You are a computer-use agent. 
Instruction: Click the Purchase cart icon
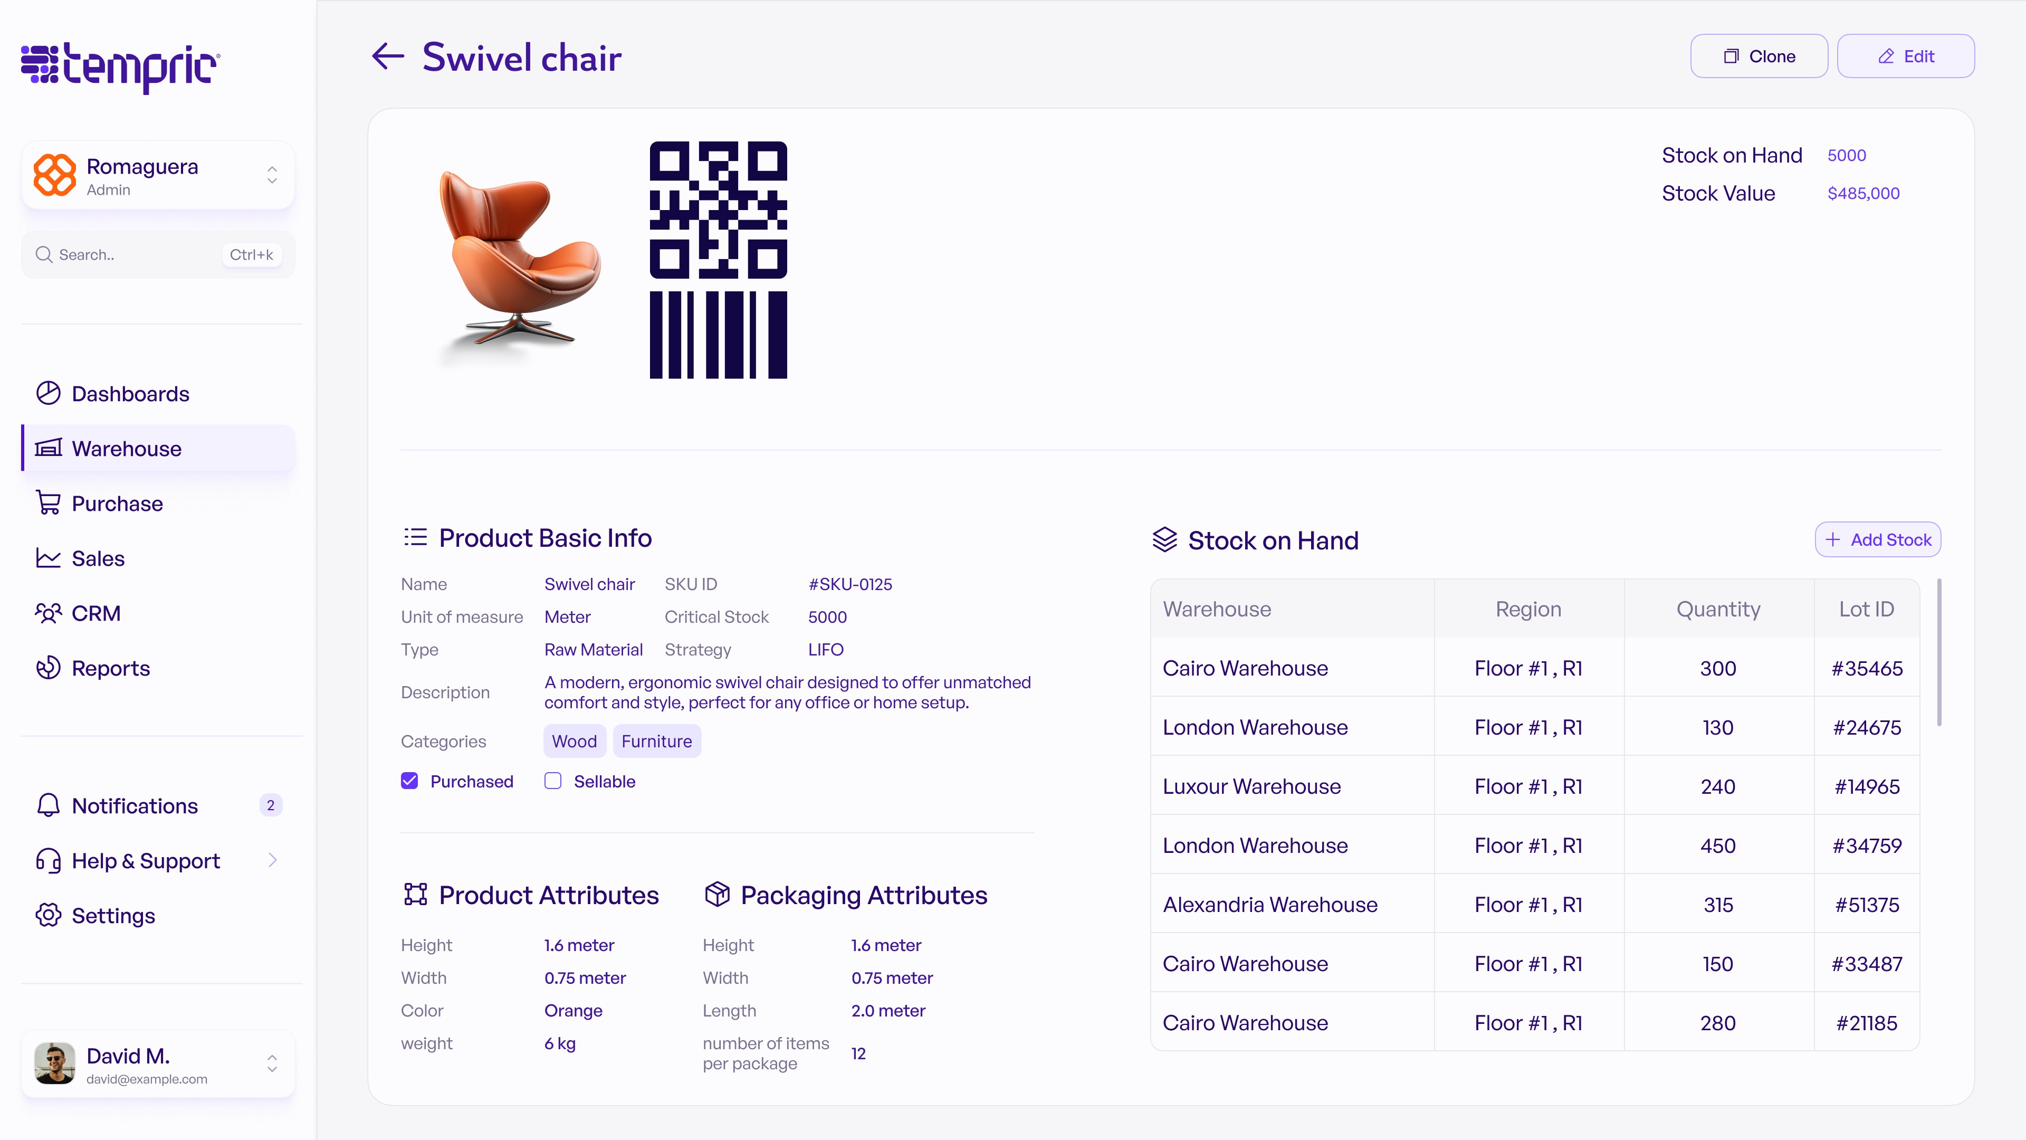(48, 503)
